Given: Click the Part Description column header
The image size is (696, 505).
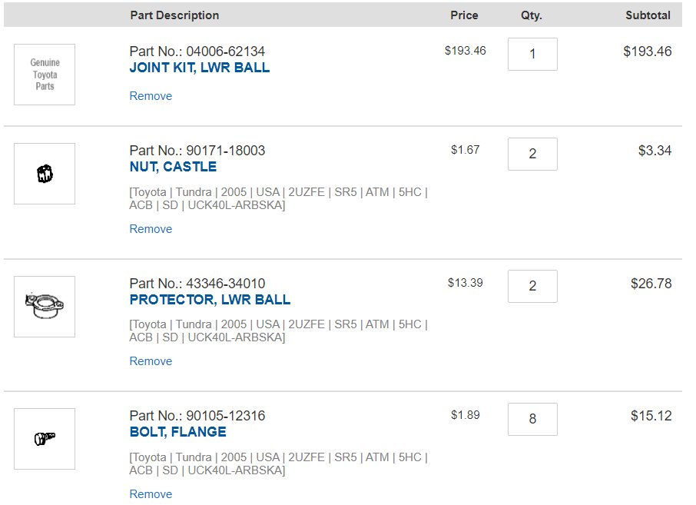Looking at the screenshot, I should [x=174, y=15].
